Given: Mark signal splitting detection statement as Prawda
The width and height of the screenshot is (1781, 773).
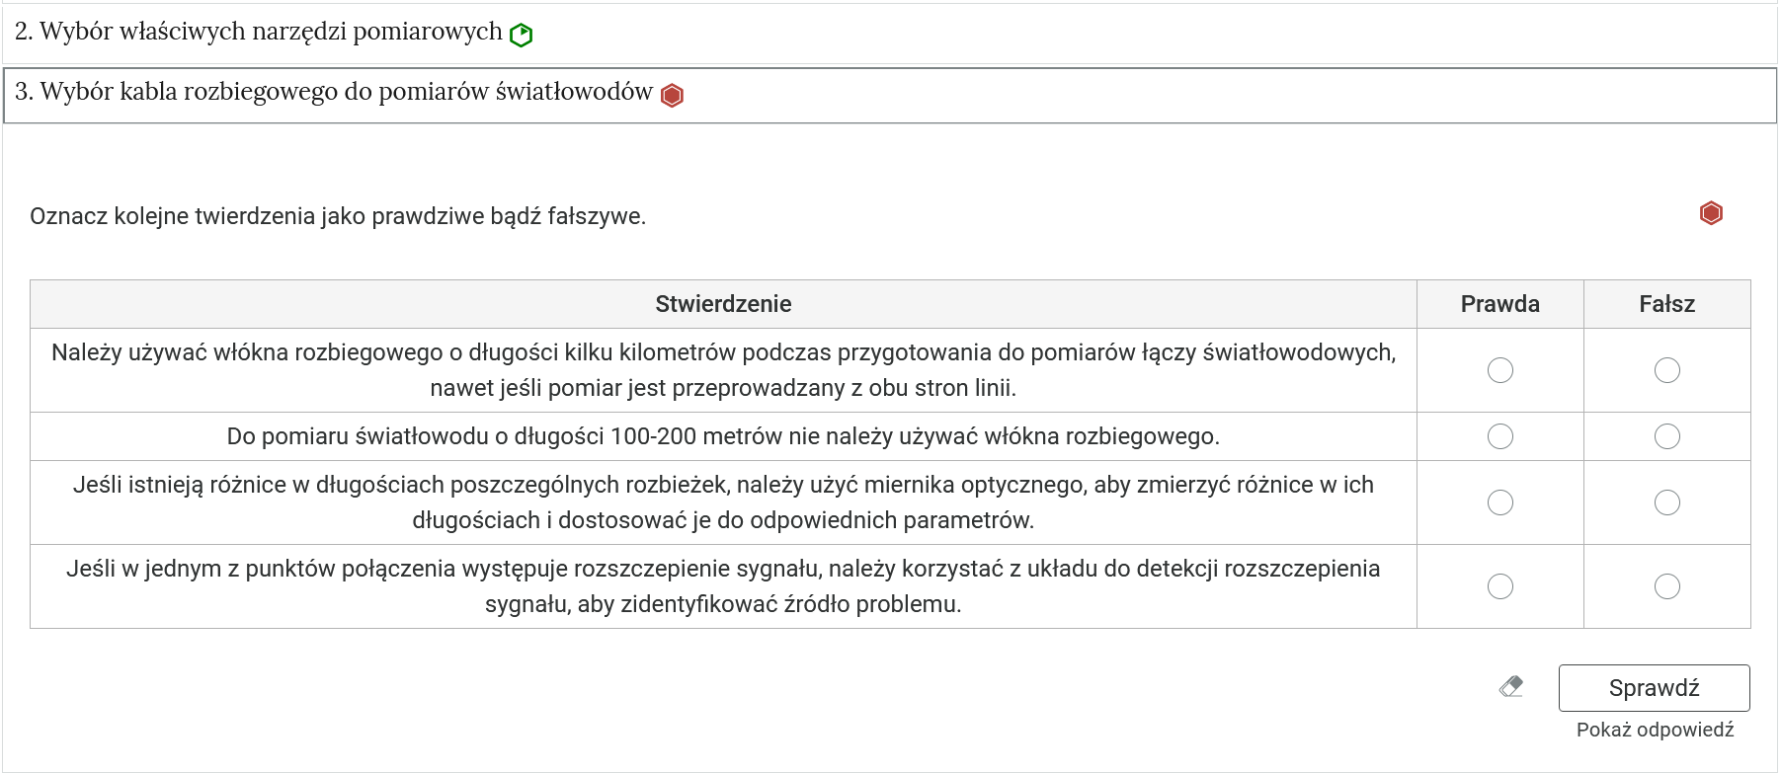Looking at the screenshot, I should pyautogui.click(x=1500, y=586).
